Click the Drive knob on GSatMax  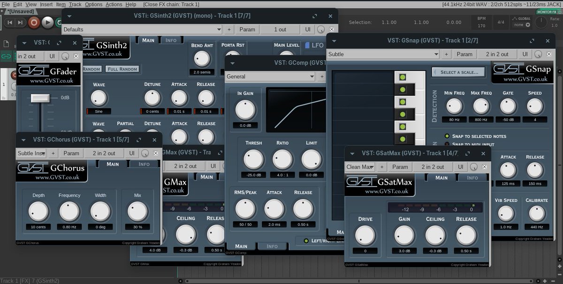click(365, 234)
